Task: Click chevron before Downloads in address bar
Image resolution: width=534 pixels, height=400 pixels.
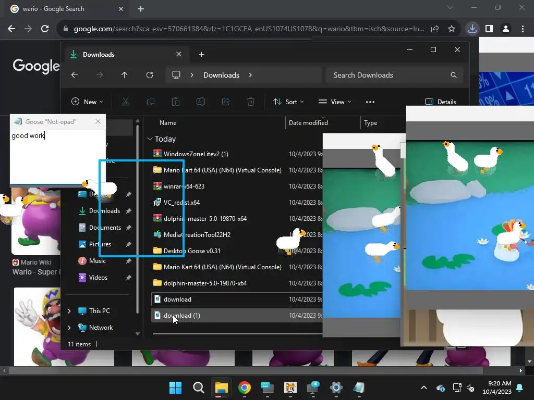Action: tap(192, 75)
